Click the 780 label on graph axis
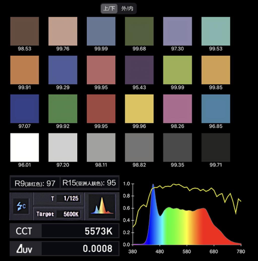Image resolution: width=258 pixels, height=261 pixels. click(241, 251)
